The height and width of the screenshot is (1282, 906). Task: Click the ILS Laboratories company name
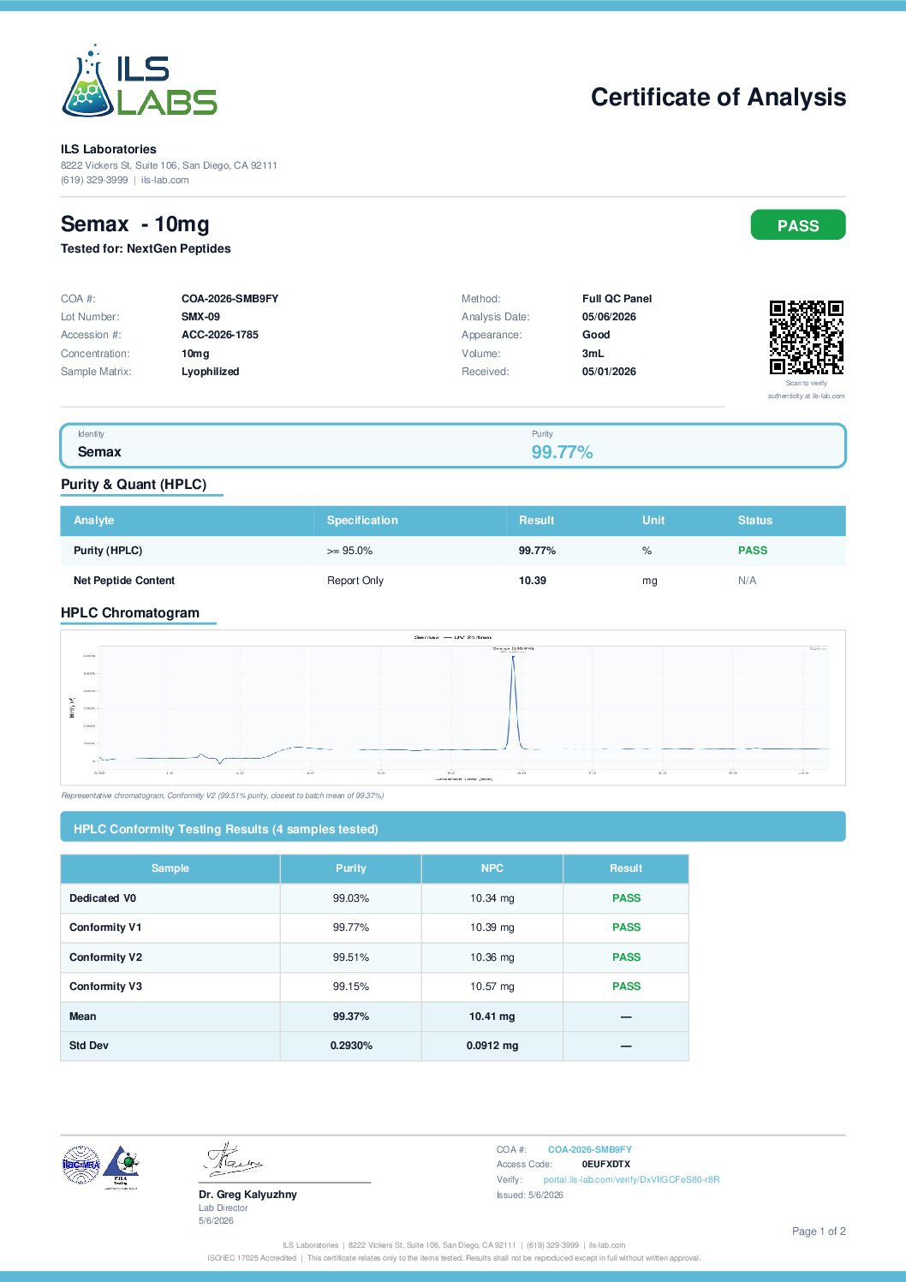pyautogui.click(x=109, y=149)
